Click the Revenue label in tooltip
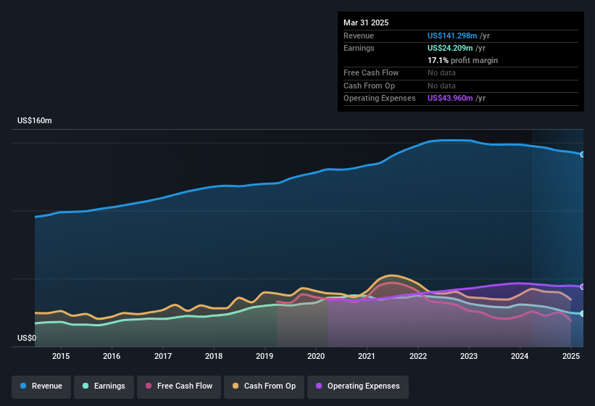 point(359,36)
